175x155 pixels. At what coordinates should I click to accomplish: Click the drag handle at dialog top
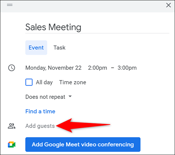pyautogui.click(x=10, y=5)
